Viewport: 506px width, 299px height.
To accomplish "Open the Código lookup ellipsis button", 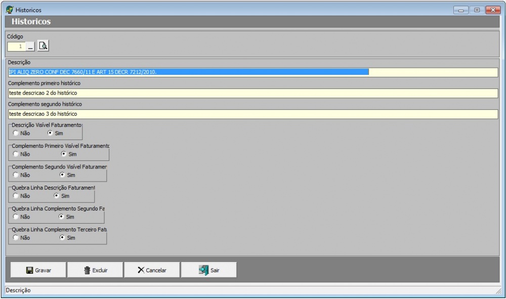I will [x=30, y=47].
